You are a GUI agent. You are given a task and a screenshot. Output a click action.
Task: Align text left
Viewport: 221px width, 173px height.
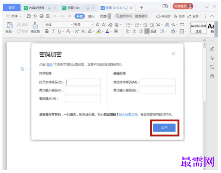click(128, 31)
